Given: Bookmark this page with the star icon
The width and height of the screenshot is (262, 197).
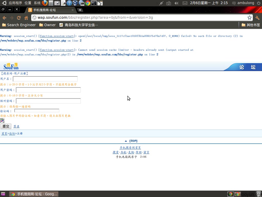Looking at the screenshot, I should (249, 17).
